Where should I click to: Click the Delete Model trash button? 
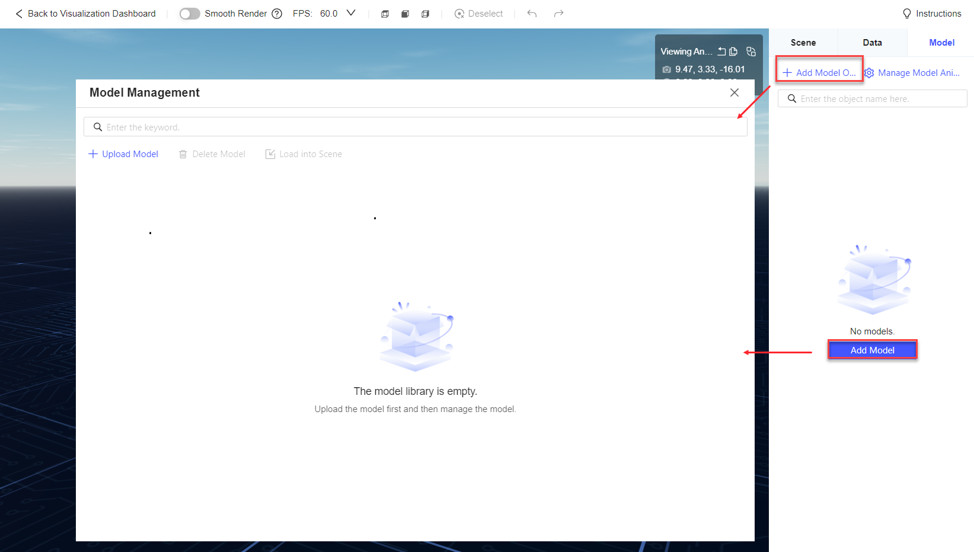point(212,154)
